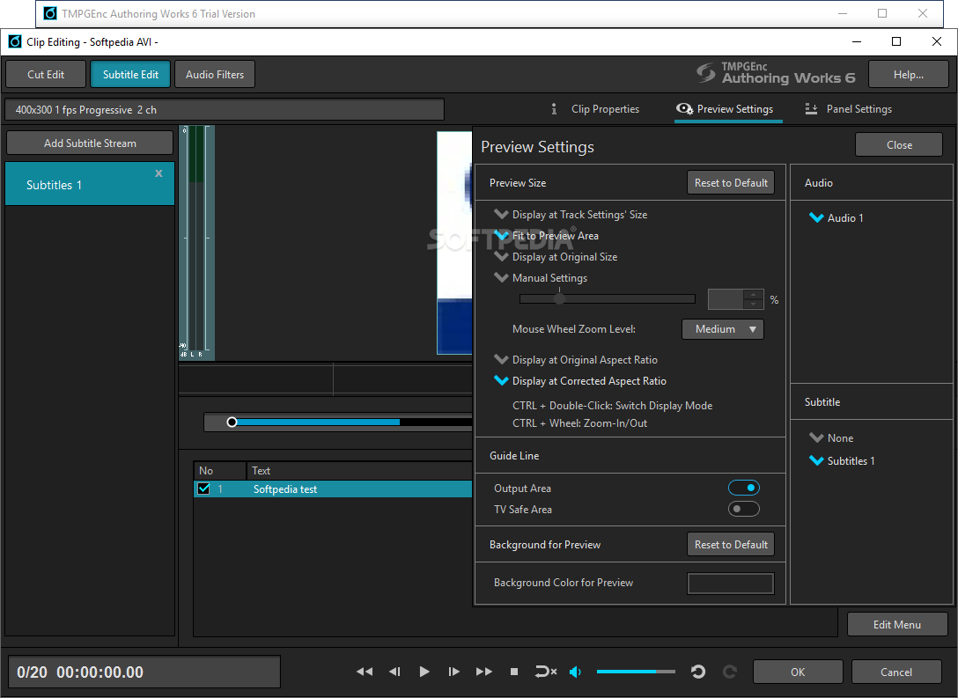Fast-forward the clip
The width and height of the screenshot is (958, 698).
(x=484, y=672)
